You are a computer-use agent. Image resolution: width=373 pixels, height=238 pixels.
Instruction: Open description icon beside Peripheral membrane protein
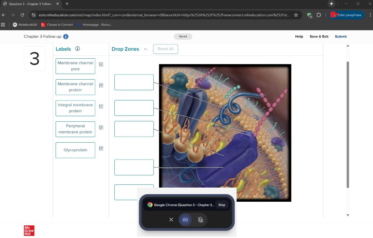101,127
